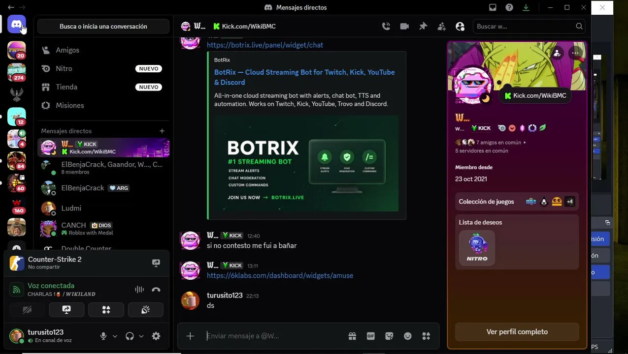Open apps launcher in message bar
Screen dimensions: 628x354
(426, 336)
